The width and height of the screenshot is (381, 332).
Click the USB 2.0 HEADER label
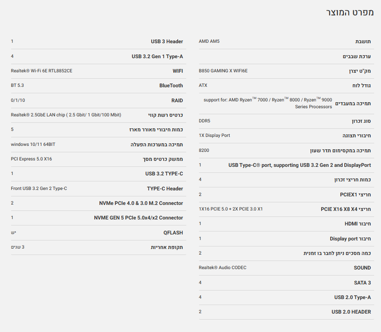[351, 312]
